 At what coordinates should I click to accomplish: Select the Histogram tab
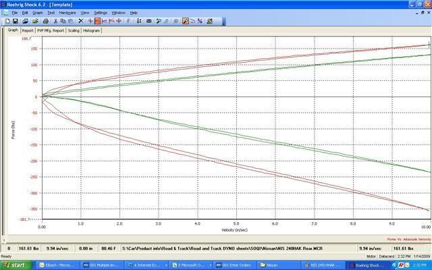91,30
